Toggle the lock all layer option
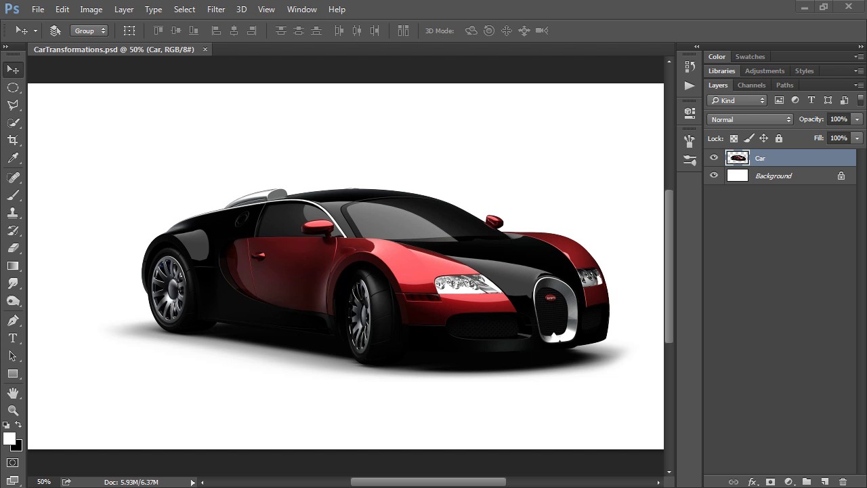The width and height of the screenshot is (867, 488). pos(779,138)
